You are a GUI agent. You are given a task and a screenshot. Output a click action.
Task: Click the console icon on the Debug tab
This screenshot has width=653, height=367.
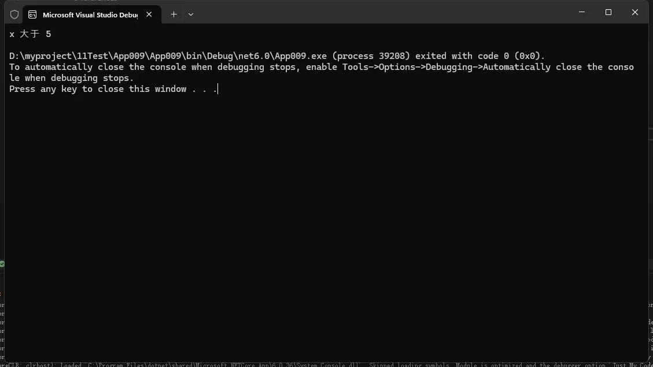click(x=32, y=14)
